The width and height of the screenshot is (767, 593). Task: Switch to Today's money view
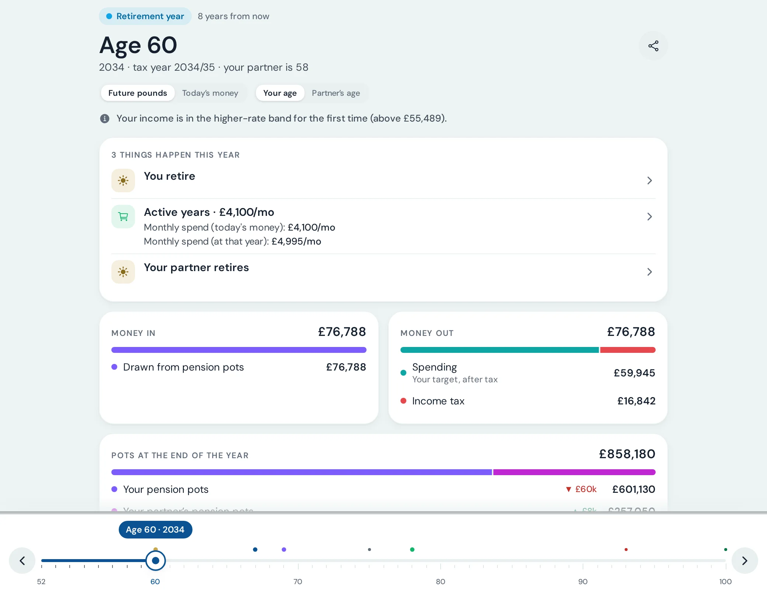(210, 93)
